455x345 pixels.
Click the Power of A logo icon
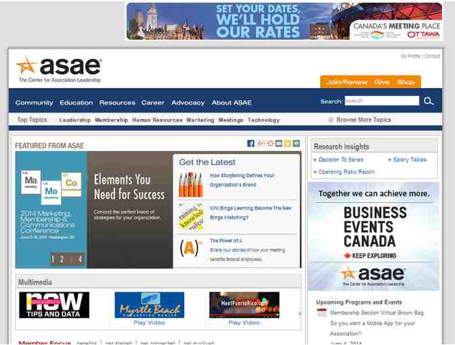[190, 248]
